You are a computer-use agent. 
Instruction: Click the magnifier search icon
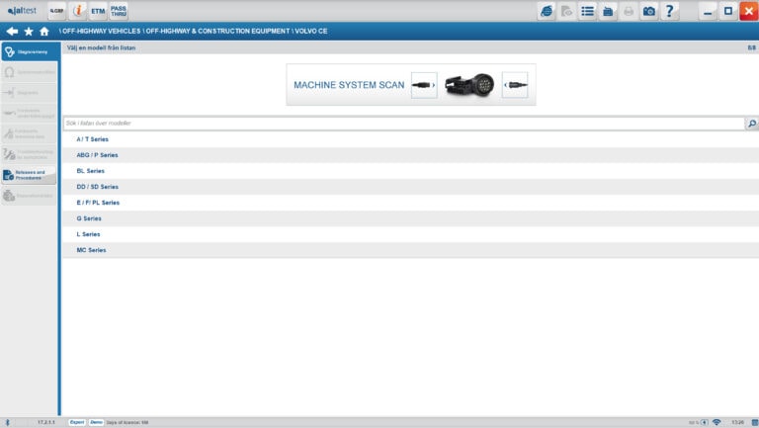[752, 124]
